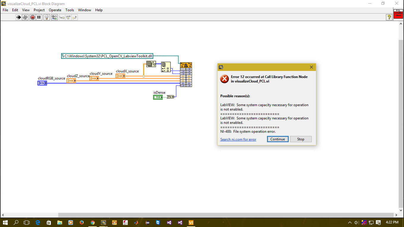
Task: Open the View menu
Action: [26, 10]
